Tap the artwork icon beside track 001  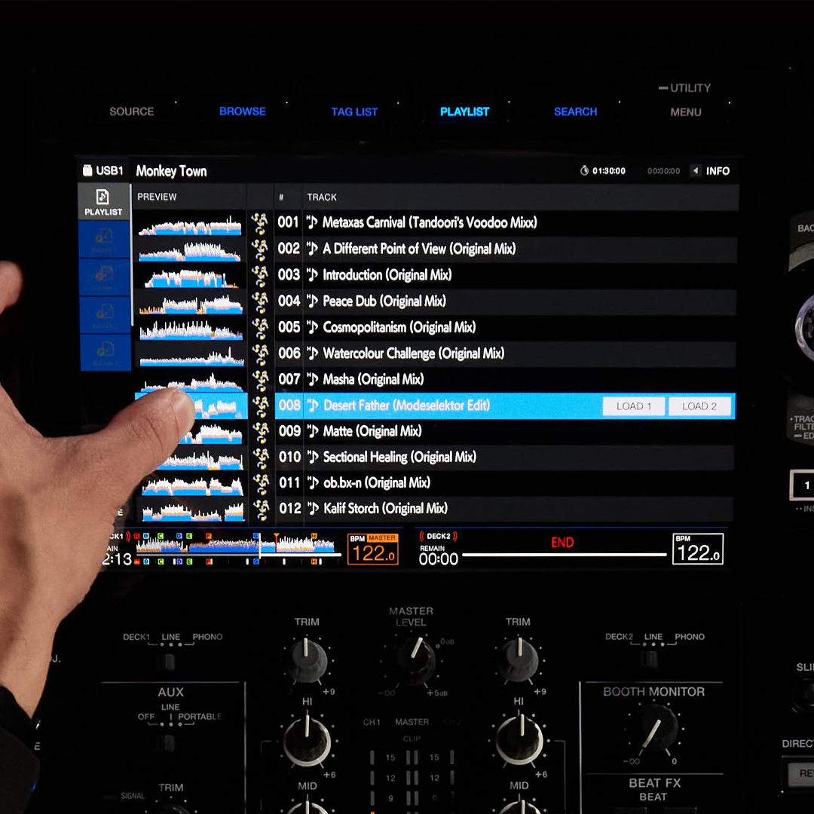click(x=260, y=222)
